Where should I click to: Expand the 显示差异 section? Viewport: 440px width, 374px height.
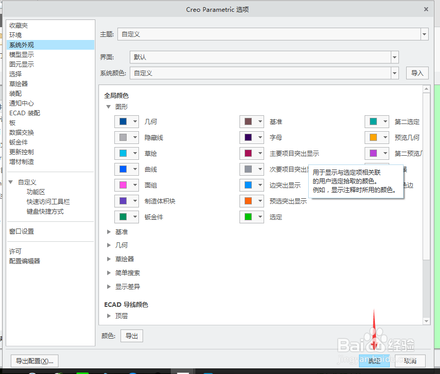pyautogui.click(x=109, y=286)
